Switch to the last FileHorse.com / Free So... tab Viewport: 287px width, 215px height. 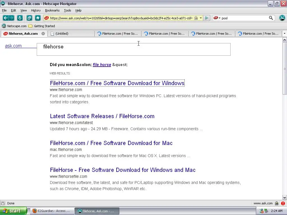(258, 34)
